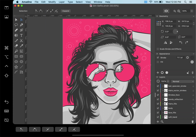Open the Modify menu

52,2
